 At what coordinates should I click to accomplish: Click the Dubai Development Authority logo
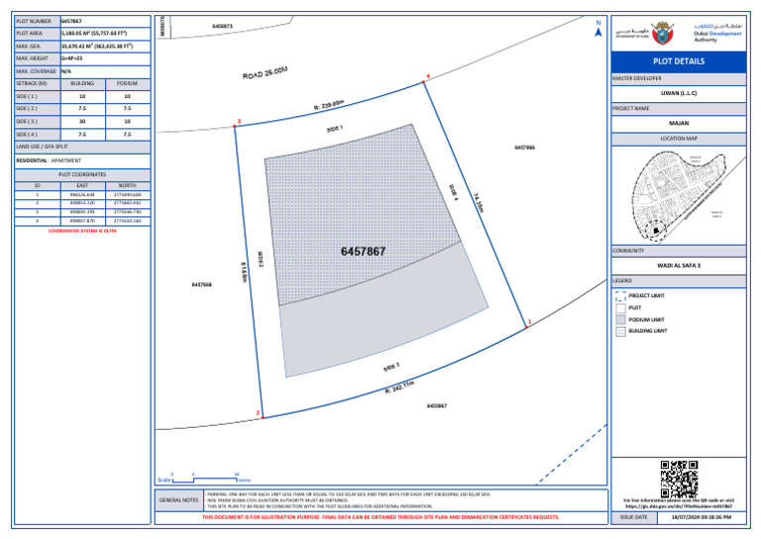click(x=717, y=33)
